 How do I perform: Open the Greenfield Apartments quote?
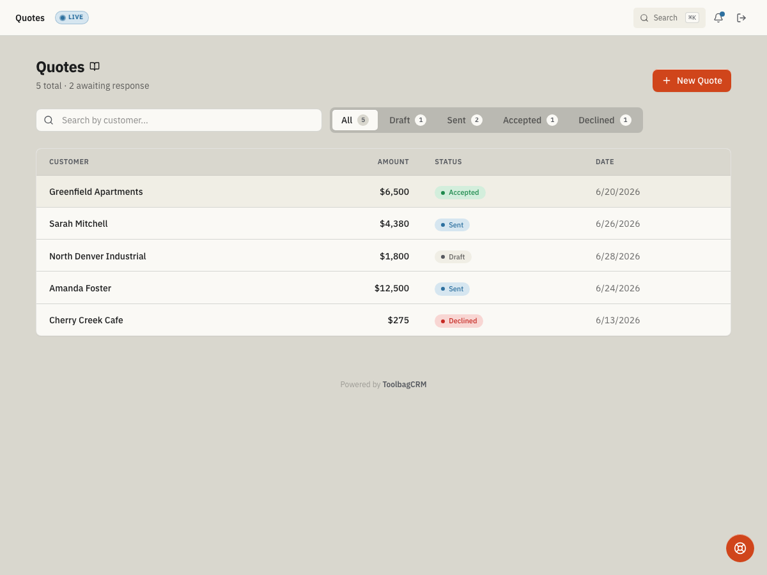(x=383, y=192)
